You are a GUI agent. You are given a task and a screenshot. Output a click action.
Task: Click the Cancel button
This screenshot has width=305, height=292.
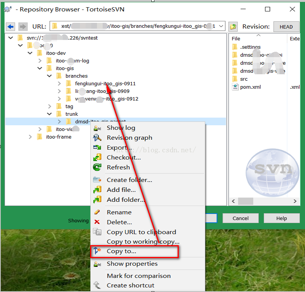click(x=240, y=218)
